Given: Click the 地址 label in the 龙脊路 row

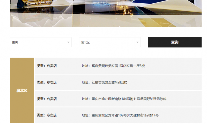Looking at the screenshot, I should click(x=85, y=115).
